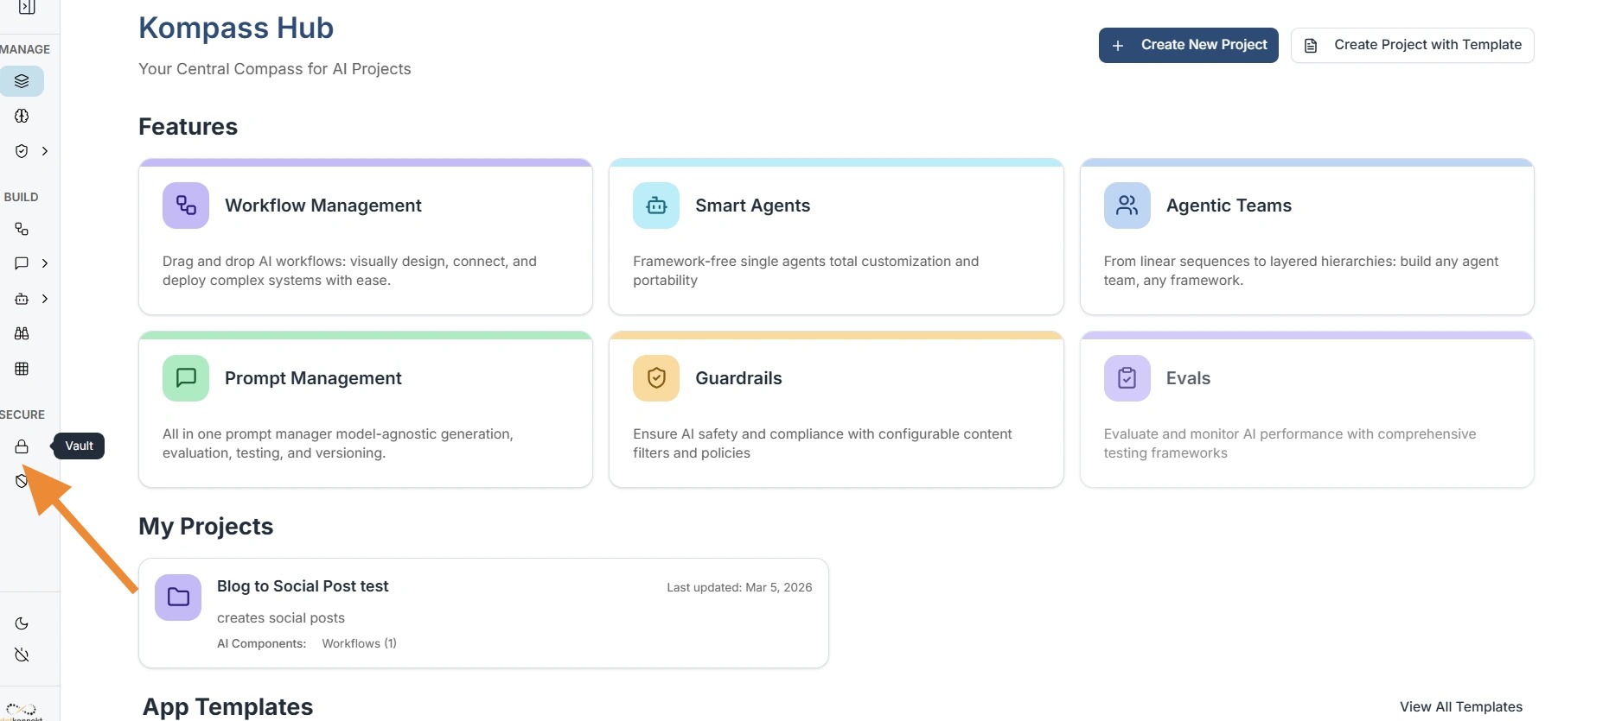Image resolution: width=1609 pixels, height=721 pixels.
Task: Click Create New Project button
Action: point(1188,45)
